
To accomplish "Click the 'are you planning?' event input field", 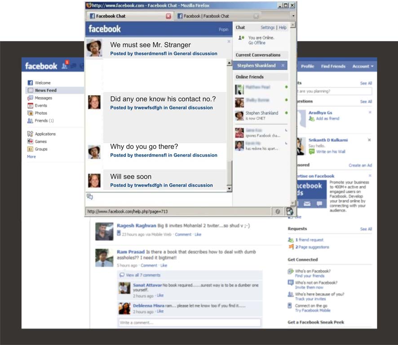I will [x=334, y=91].
